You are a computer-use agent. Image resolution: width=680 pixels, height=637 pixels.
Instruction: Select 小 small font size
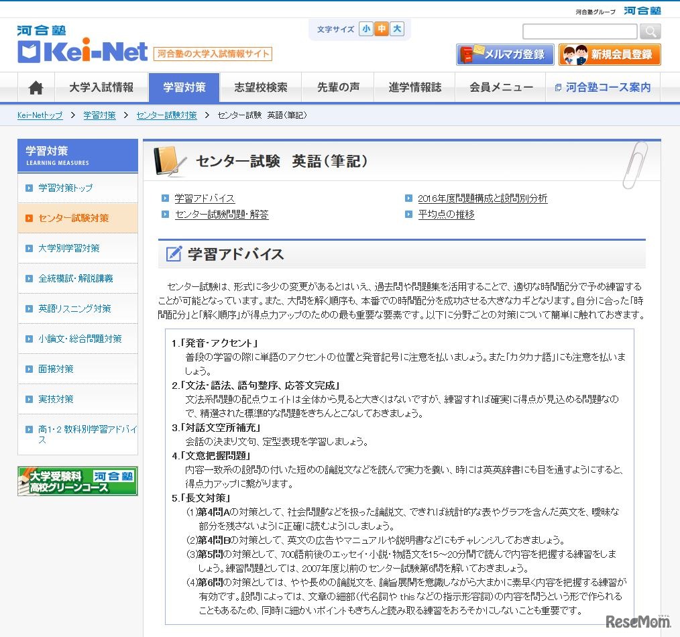tap(366, 30)
